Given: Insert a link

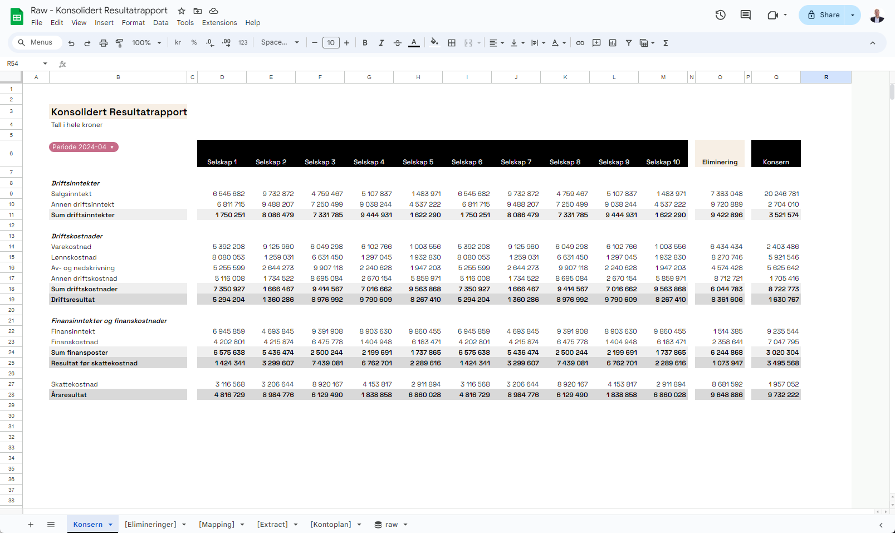Looking at the screenshot, I should pyautogui.click(x=580, y=43).
